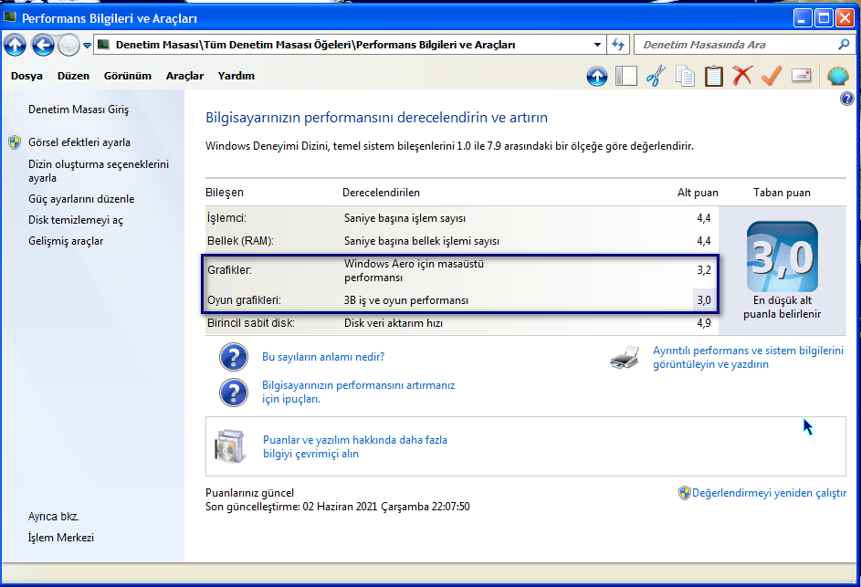Screen dimensions: 861x587
Task: Click the refresh button beside the address bar
Action: (618, 45)
